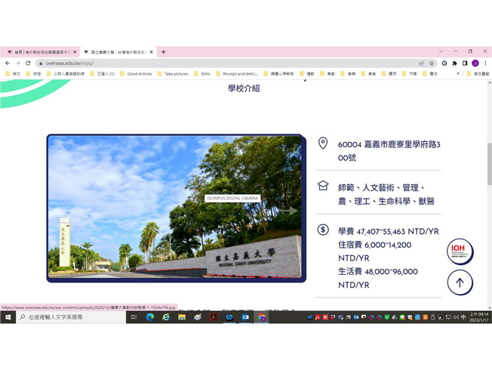Screen dimensions: 492x370
Task: Close the first browser tab
Action: (75, 52)
